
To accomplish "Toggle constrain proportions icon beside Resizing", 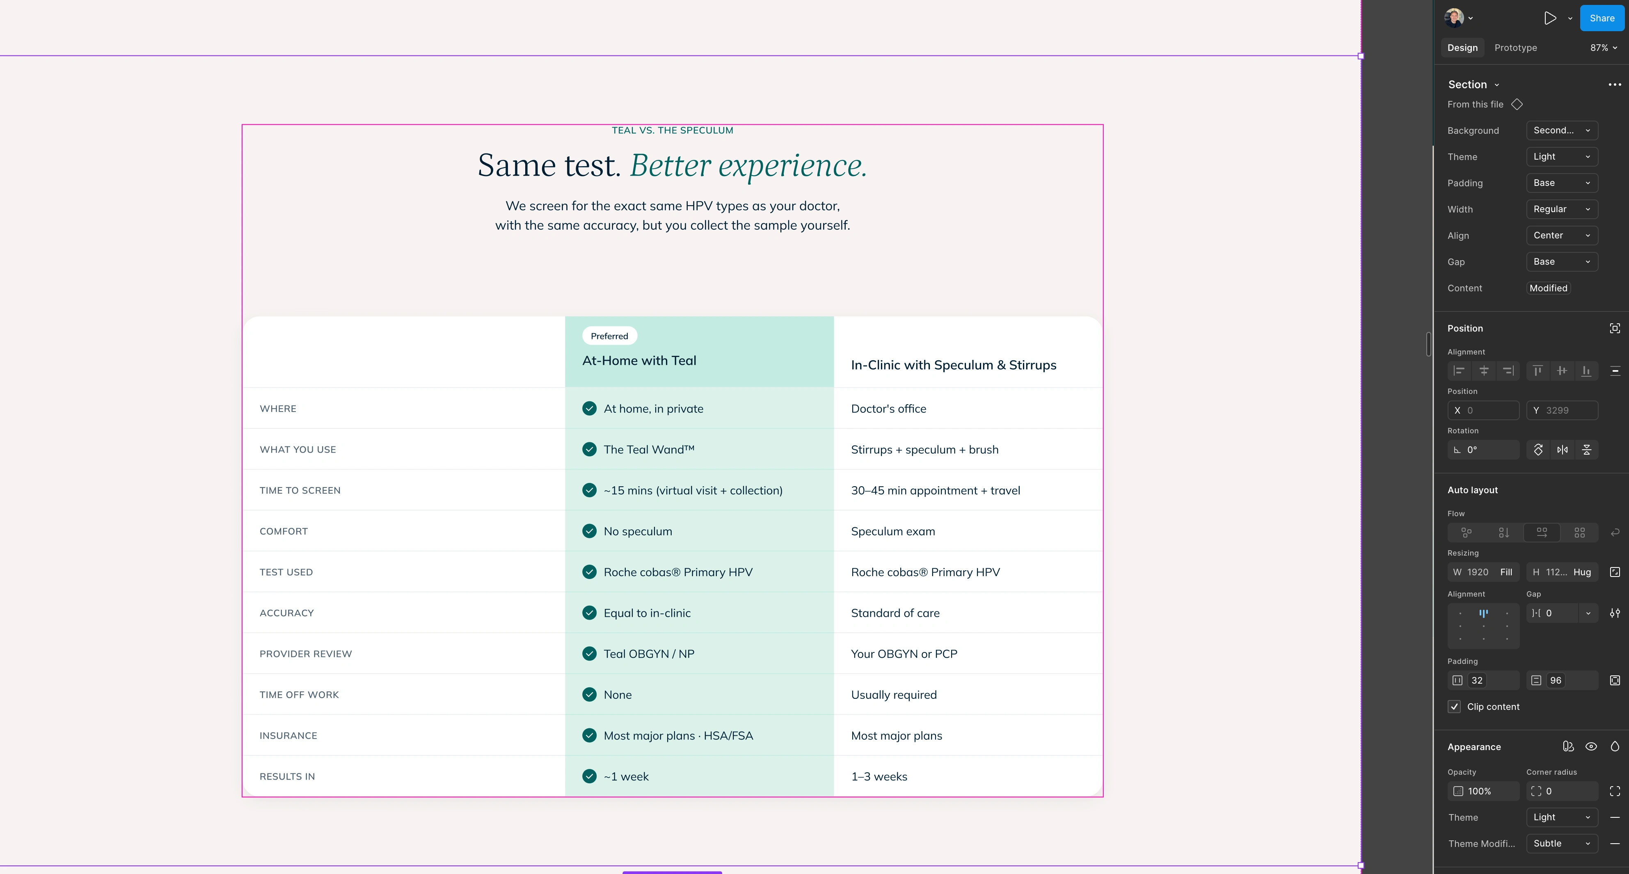I will [x=1615, y=572].
